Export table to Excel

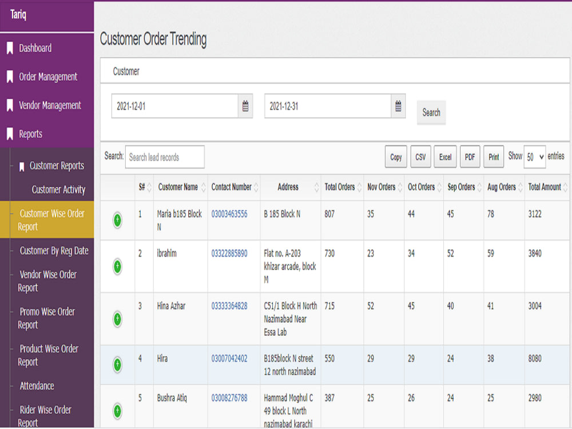(445, 157)
